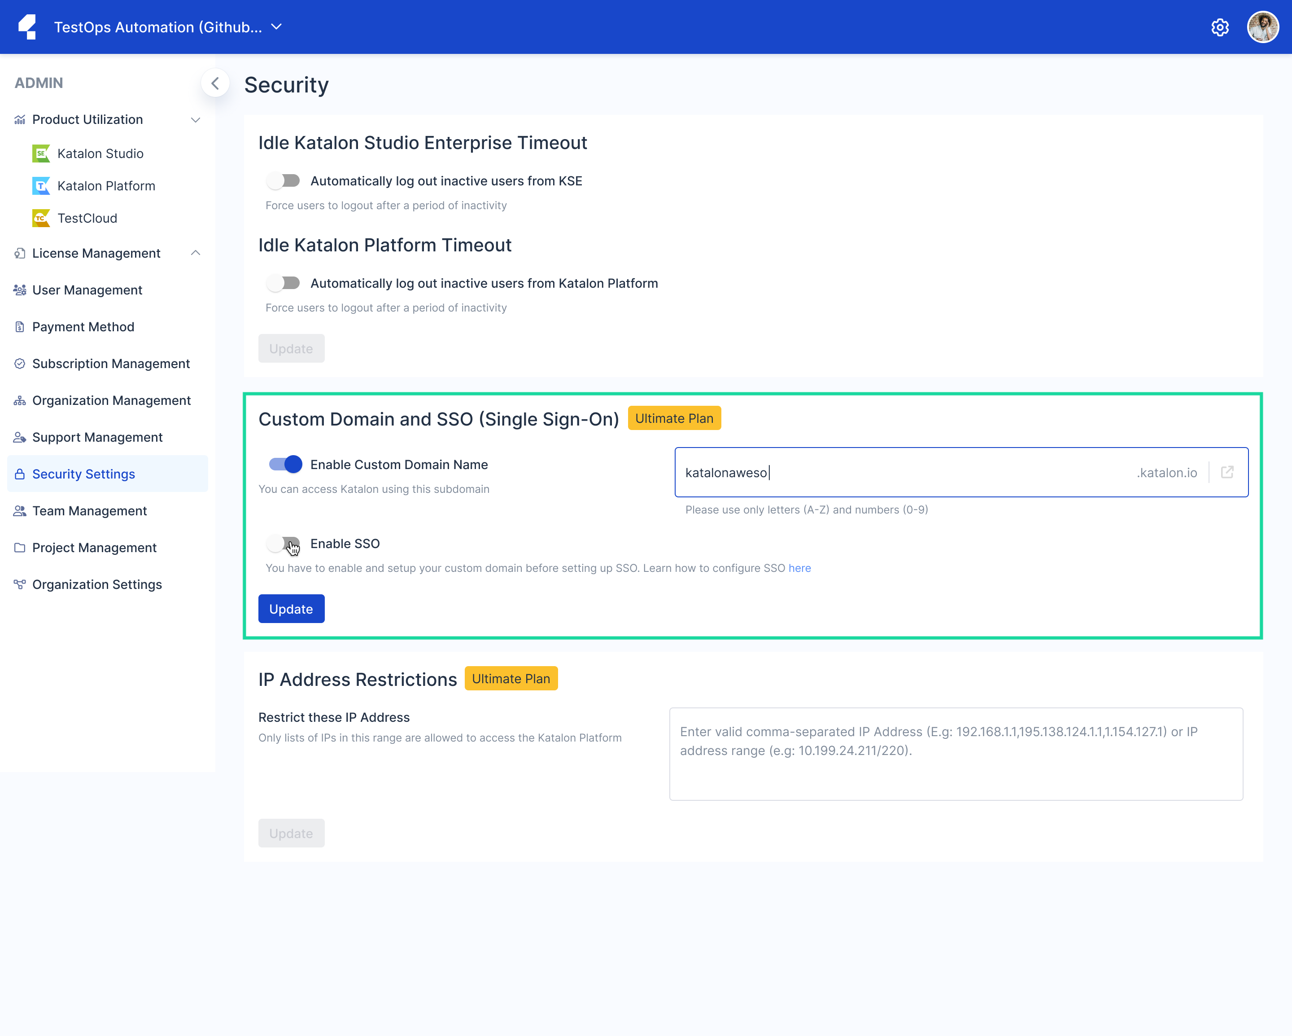The height and width of the screenshot is (1036, 1292).
Task: Toggle auto log out from Katalon Platform
Action: point(284,283)
